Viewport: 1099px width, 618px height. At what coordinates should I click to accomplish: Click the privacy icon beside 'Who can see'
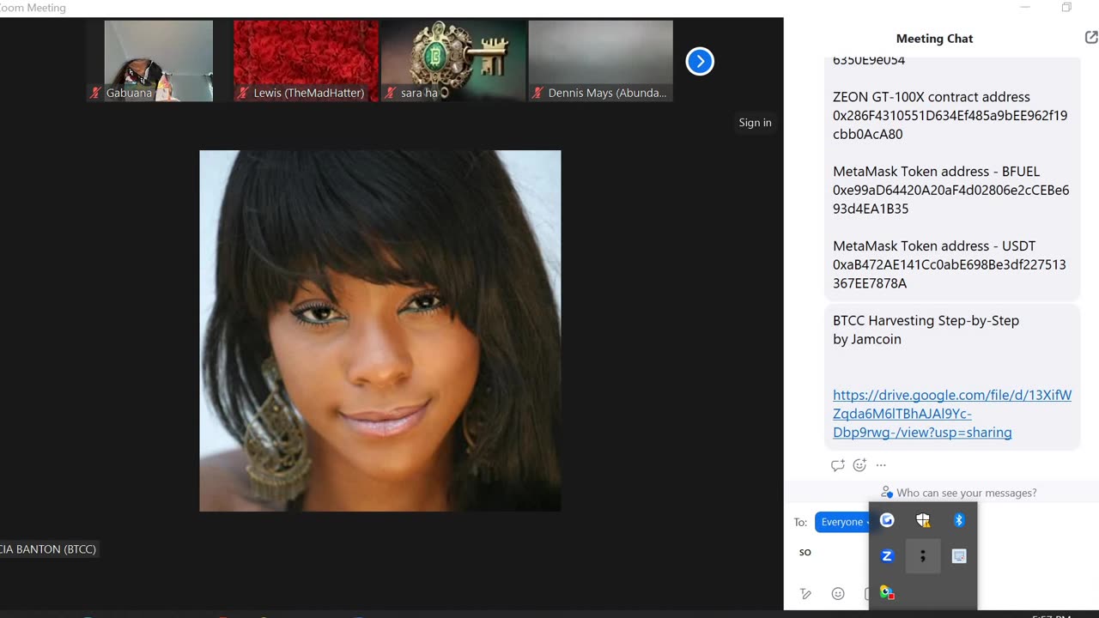point(887,493)
